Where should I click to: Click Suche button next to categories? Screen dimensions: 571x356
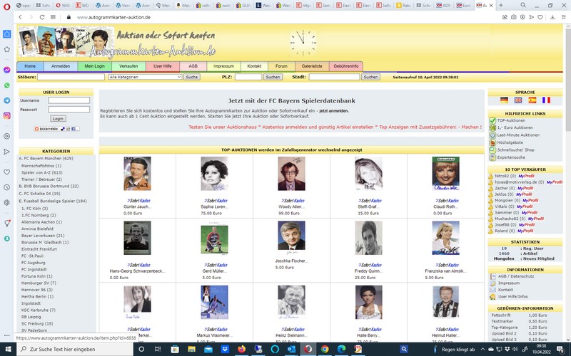point(191,77)
